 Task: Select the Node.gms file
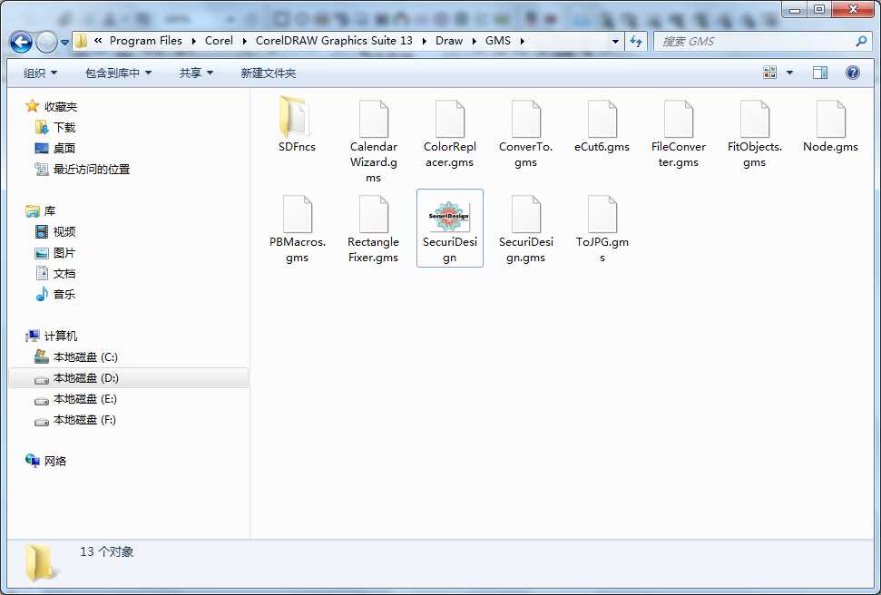[830, 126]
